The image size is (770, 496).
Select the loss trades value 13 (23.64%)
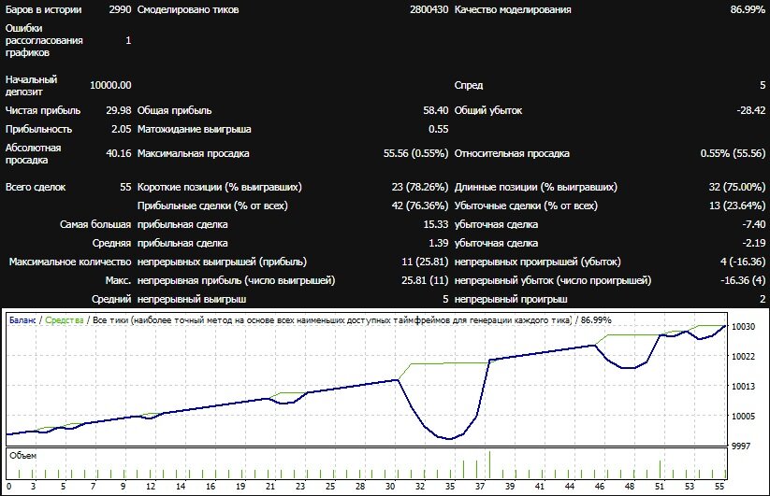click(x=737, y=205)
